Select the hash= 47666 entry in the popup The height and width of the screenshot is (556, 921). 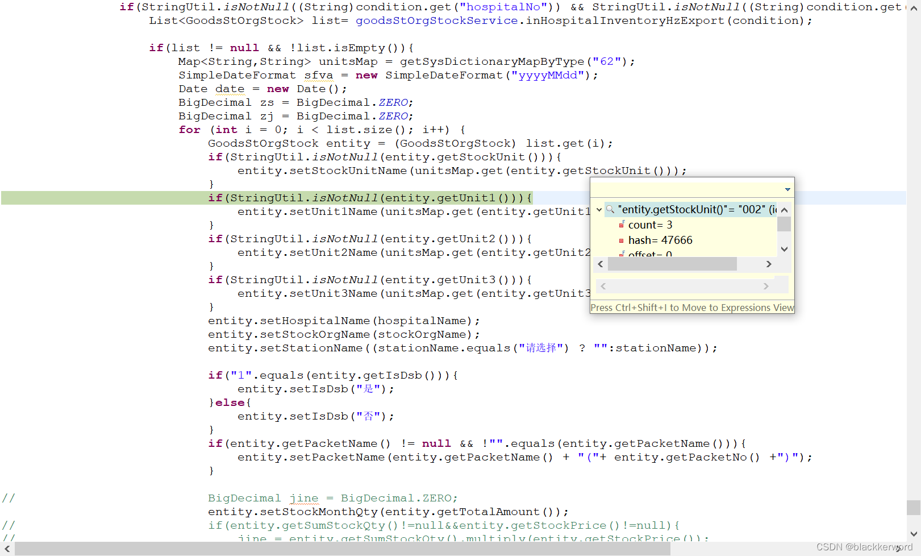pyautogui.click(x=661, y=240)
